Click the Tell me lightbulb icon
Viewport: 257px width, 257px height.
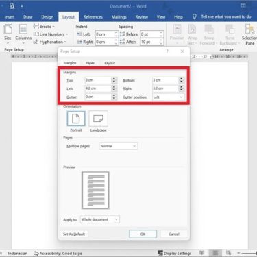pyautogui.click(x=195, y=16)
